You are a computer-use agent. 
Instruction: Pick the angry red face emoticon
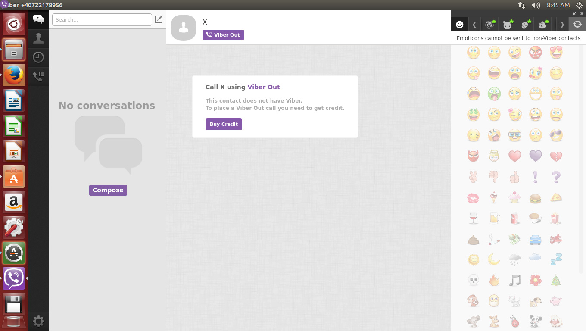click(x=536, y=53)
